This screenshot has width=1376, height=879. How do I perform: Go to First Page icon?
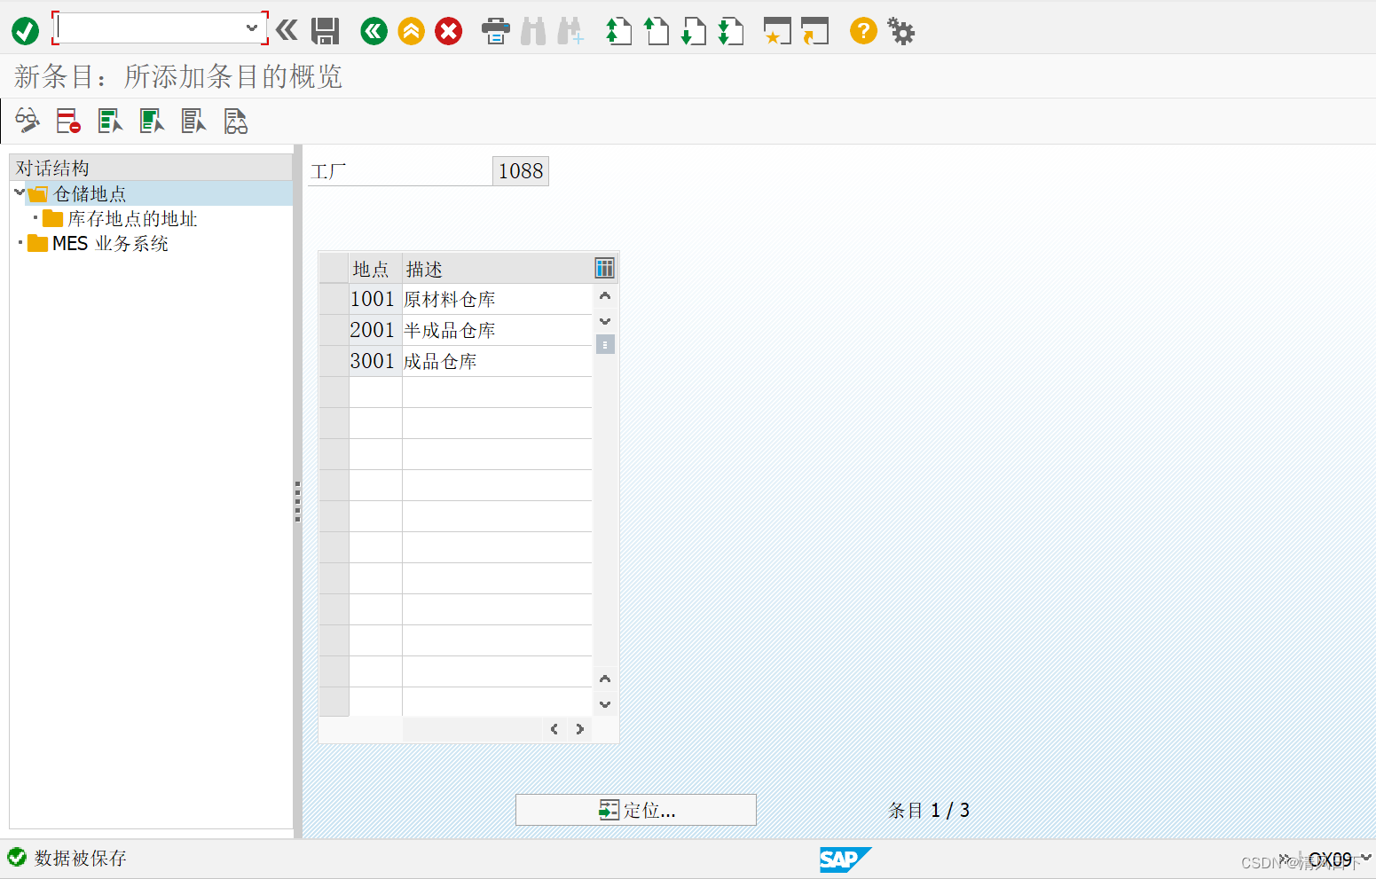[x=618, y=32]
